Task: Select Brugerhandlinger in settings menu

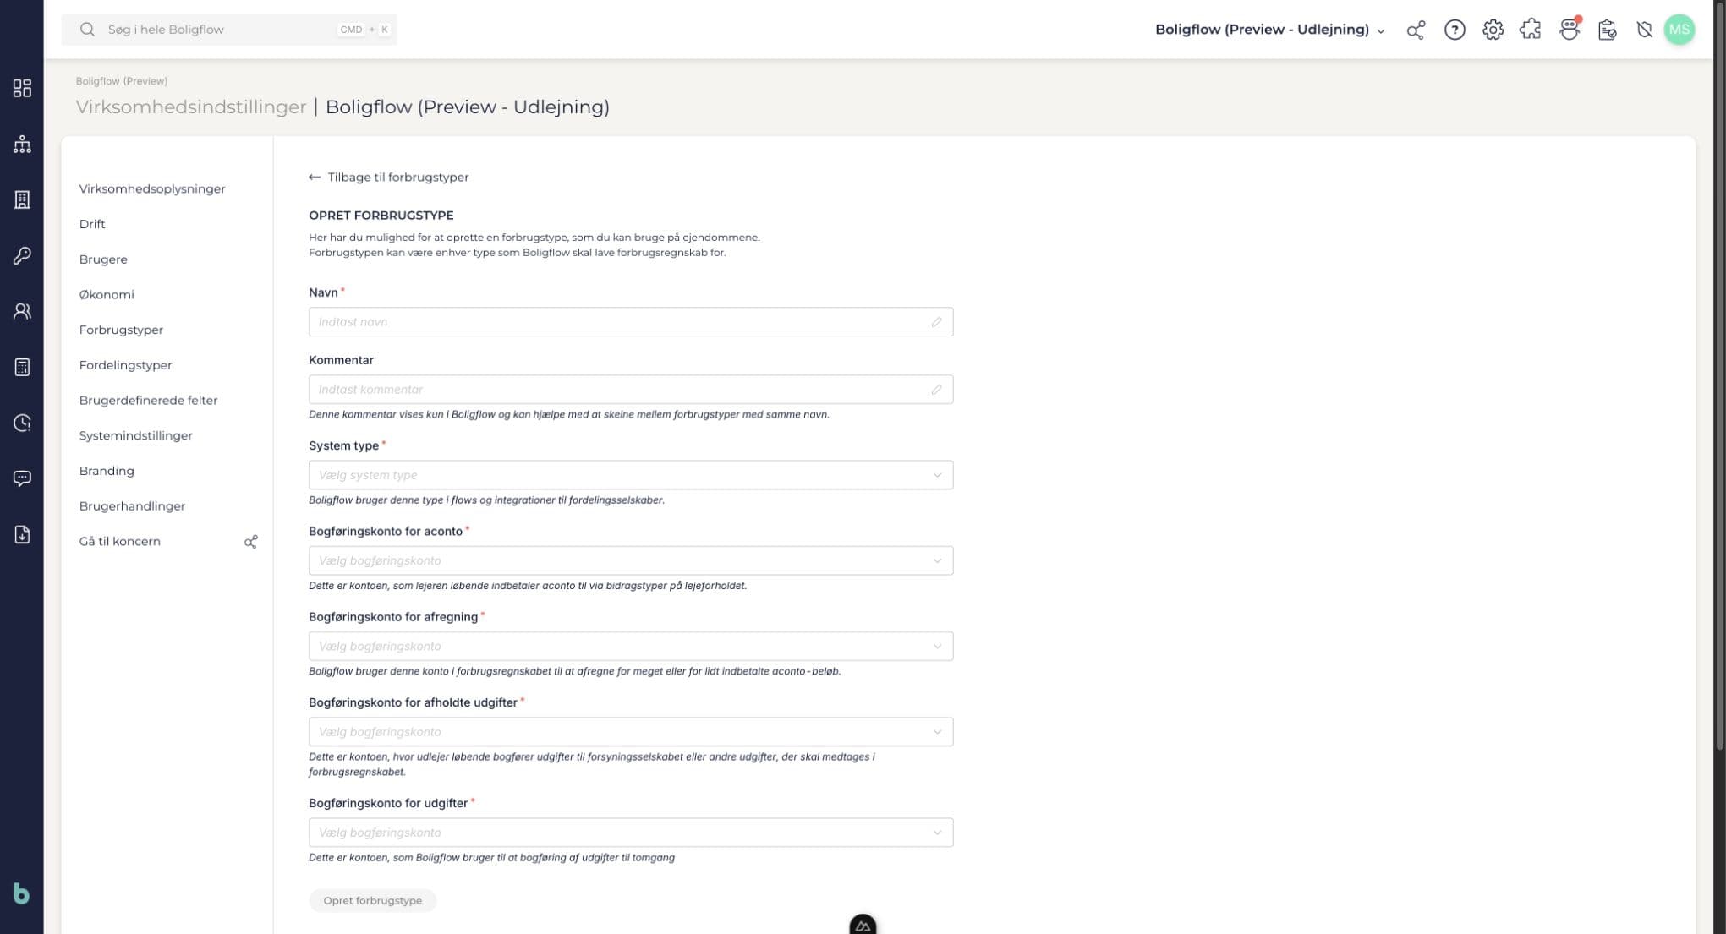Action: coord(132,505)
